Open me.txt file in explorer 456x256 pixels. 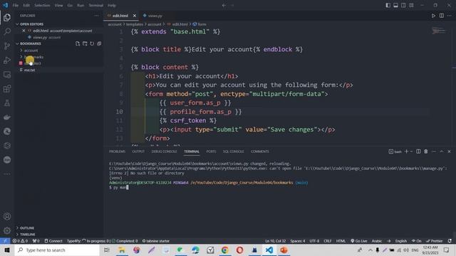click(x=29, y=70)
